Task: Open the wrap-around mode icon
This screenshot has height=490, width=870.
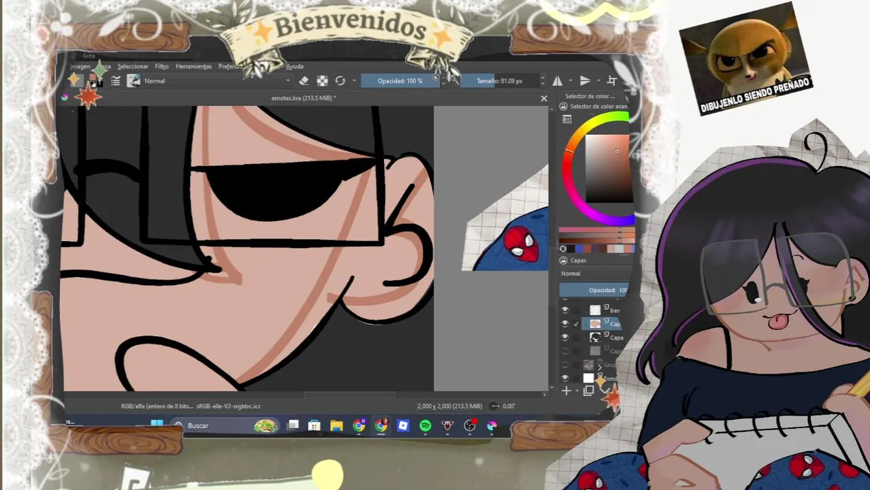Action: pos(611,81)
